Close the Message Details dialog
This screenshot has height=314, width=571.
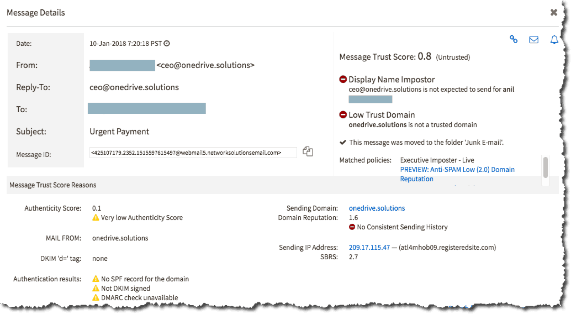pyautogui.click(x=554, y=12)
